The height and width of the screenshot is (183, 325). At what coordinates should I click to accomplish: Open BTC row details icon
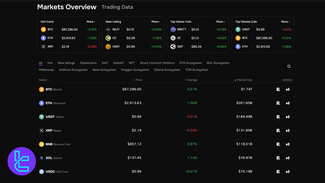(278, 90)
